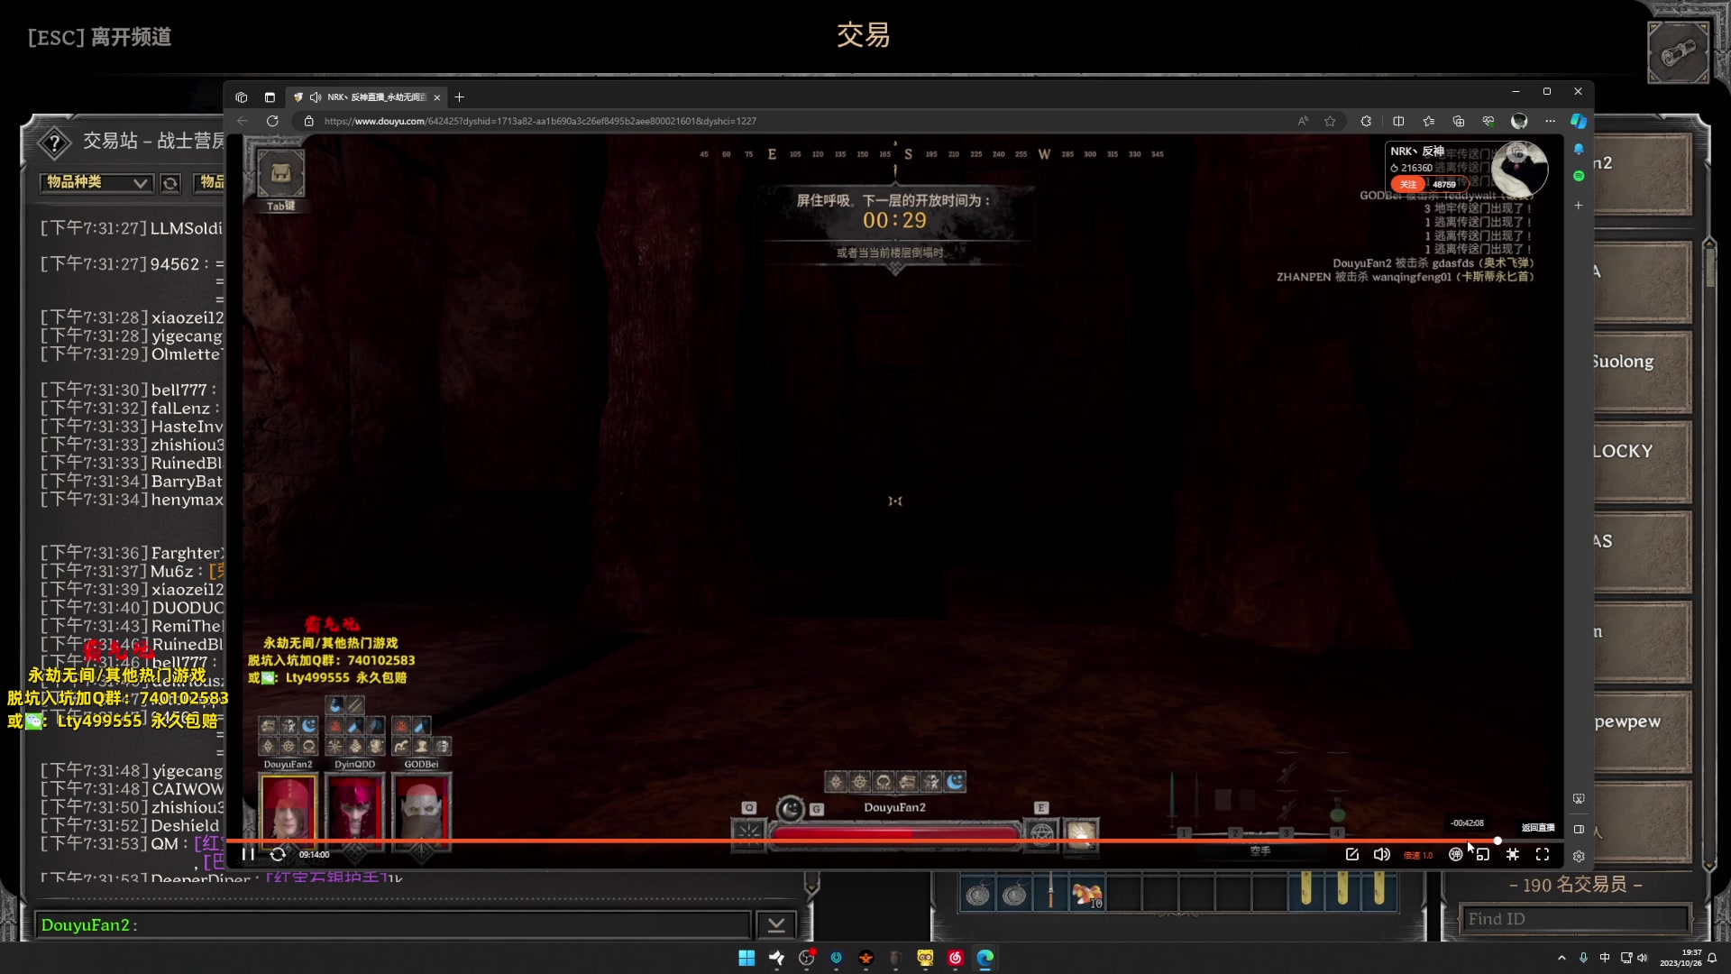Open the yellow owl app in taskbar
The image size is (1731, 974).
point(925,958)
